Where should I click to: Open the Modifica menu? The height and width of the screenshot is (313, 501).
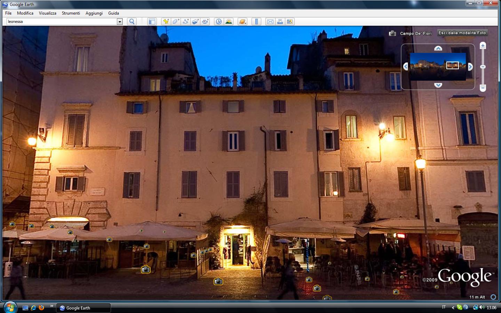coord(25,13)
